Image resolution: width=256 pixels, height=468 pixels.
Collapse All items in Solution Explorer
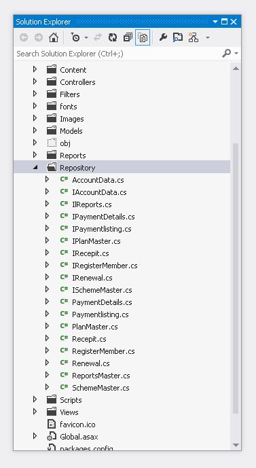point(128,37)
